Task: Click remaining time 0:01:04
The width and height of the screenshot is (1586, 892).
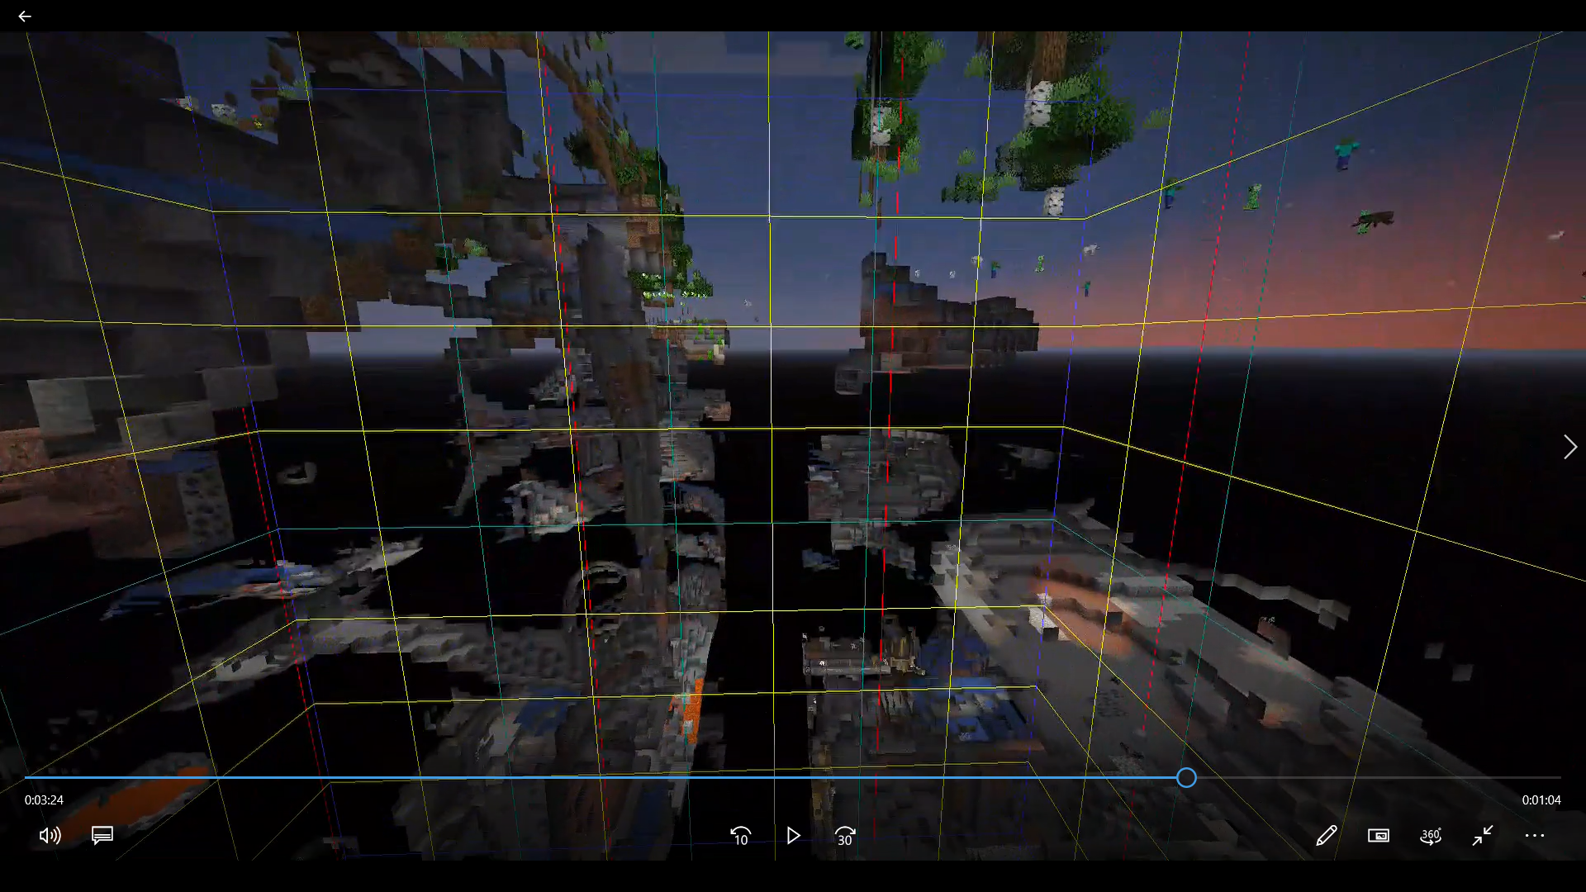Action: (1541, 799)
